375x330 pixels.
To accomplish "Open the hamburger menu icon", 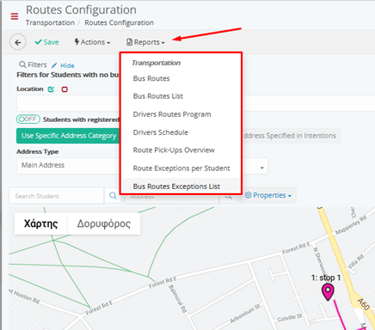I will click(x=15, y=16).
